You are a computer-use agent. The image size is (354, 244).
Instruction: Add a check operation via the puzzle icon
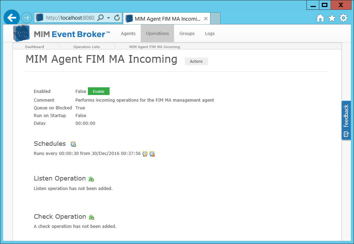pyautogui.click(x=91, y=217)
